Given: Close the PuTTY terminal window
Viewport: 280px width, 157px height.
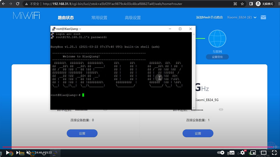Looking at the screenshot, I should [190, 29].
